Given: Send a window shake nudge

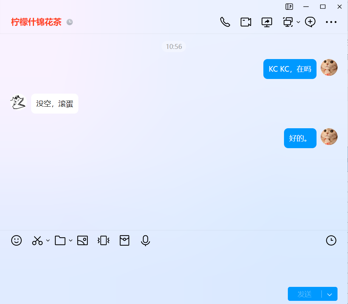Looking at the screenshot, I should coord(103,240).
